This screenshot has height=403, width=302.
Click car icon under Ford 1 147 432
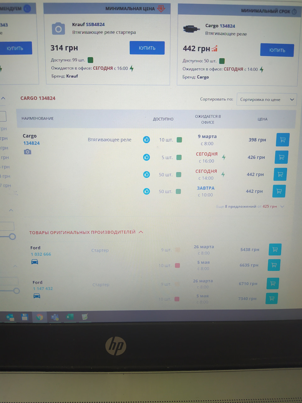point(37,296)
